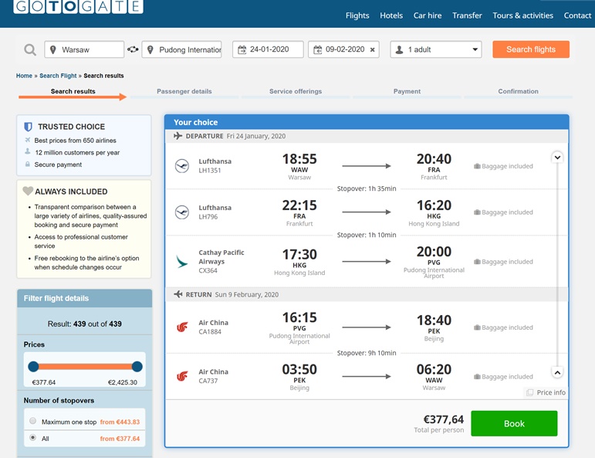This screenshot has height=458, width=595.
Task: Click the departure date calendar icon
Action: coord(242,49)
